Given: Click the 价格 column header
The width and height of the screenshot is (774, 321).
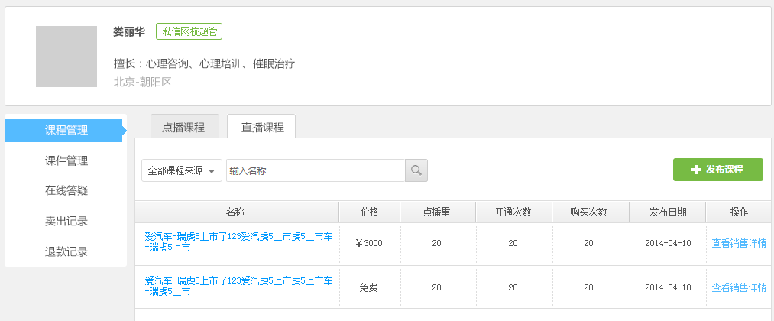Looking at the screenshot, I should (369, 212).
